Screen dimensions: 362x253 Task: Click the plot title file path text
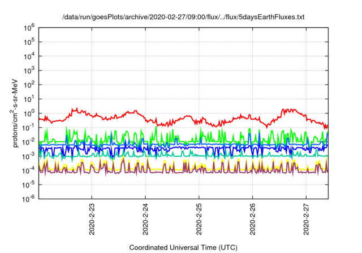[x=183, y=17]
